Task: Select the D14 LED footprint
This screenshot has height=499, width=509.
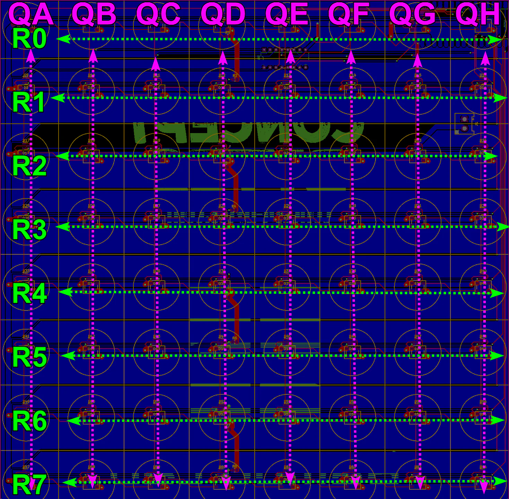Action: (x=352, y=91)
